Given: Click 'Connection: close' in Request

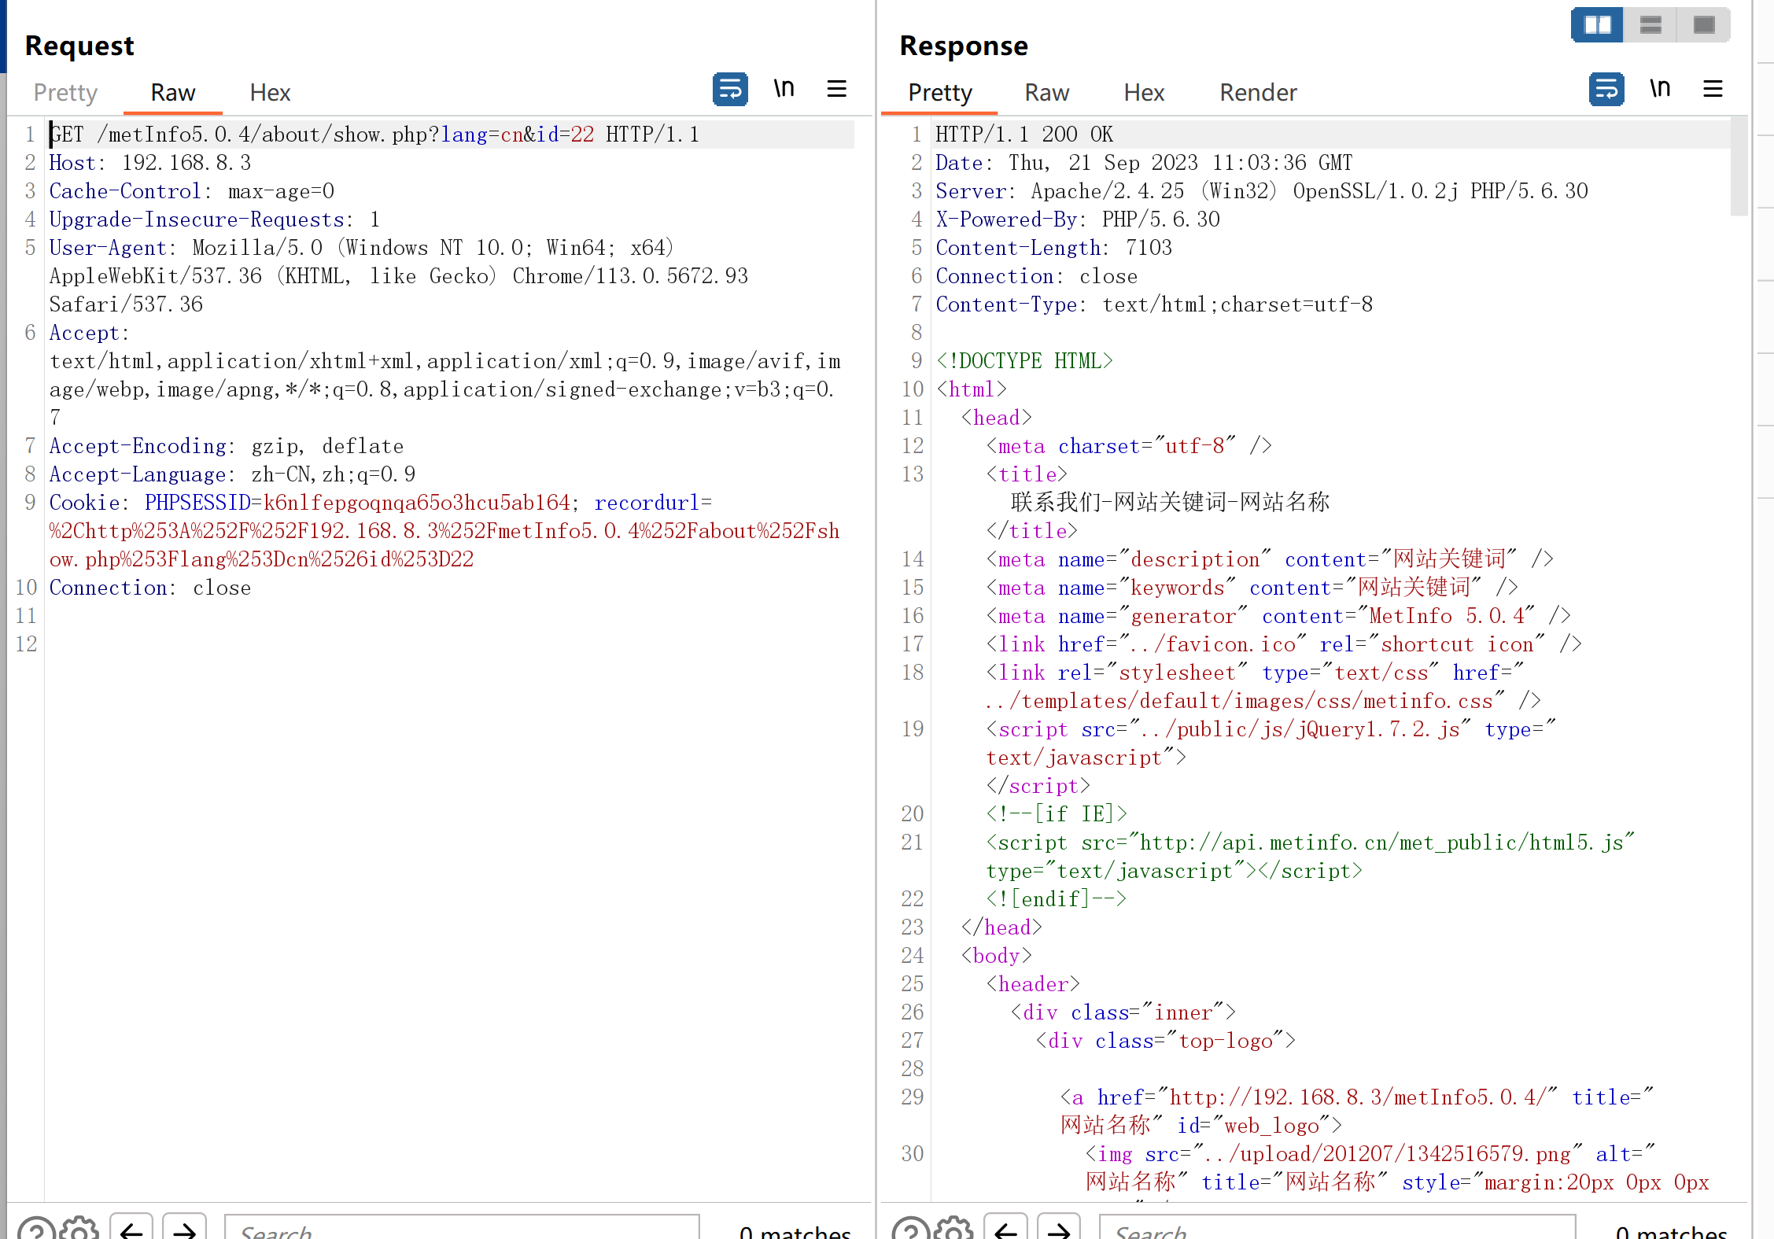Looking at the screenshot, I should tap(150, 588).
